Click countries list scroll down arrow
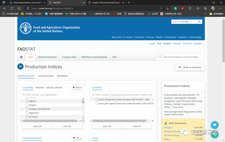Viewport: 225px width, 142px height. [x=83, y=118]
